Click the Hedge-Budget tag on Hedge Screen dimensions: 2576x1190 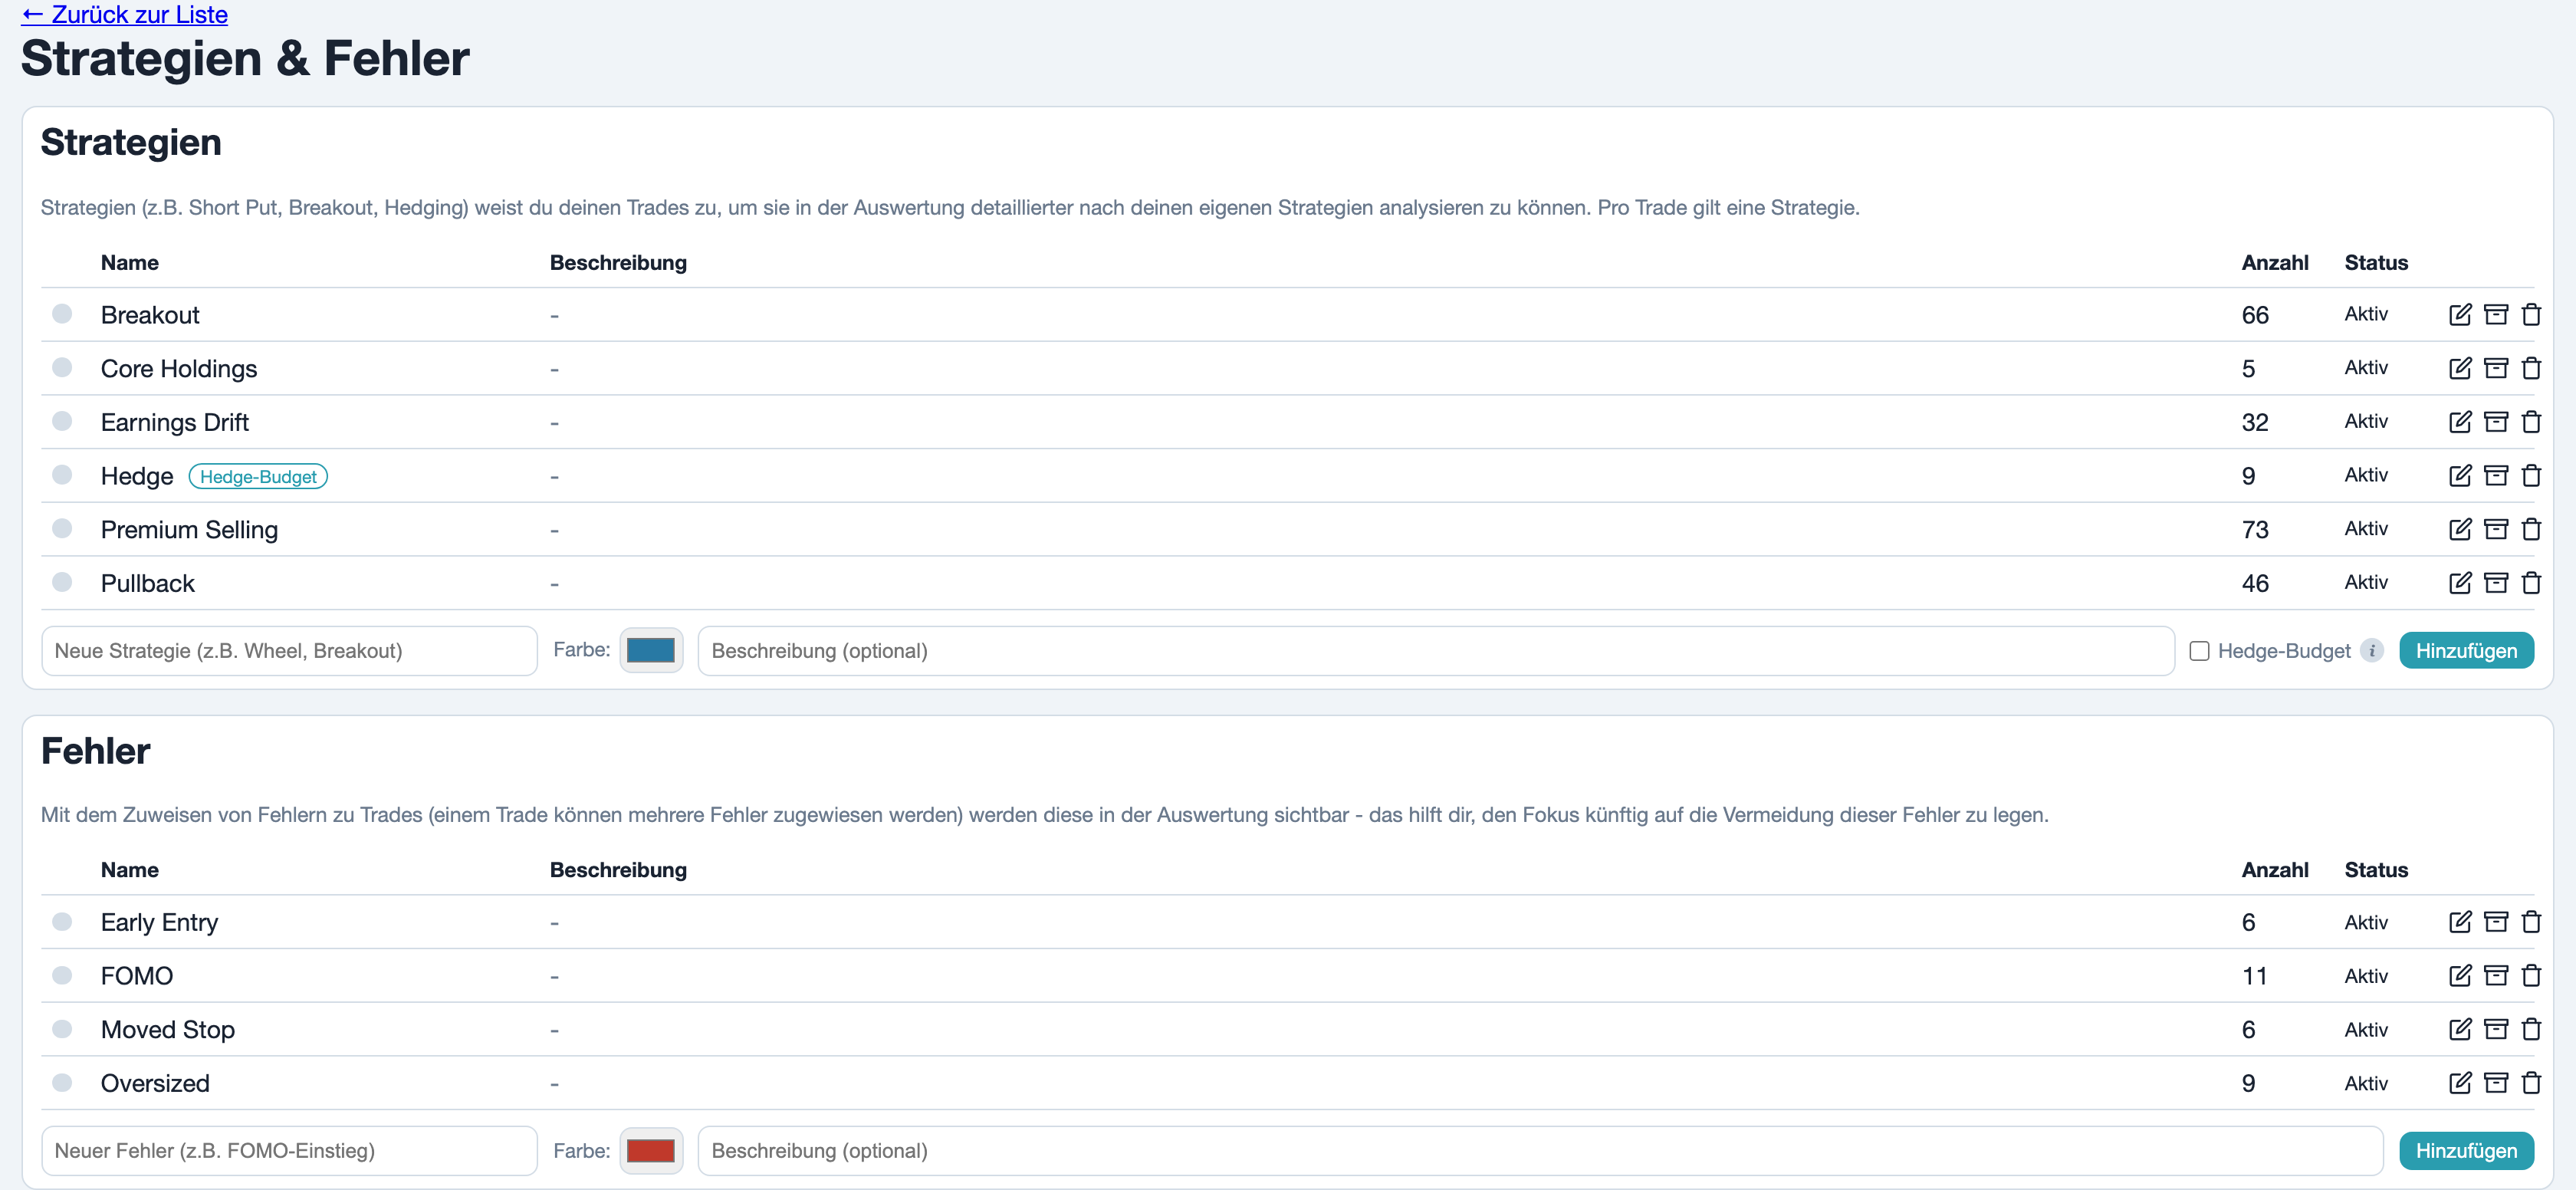point(258,477)
